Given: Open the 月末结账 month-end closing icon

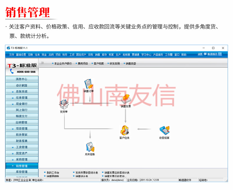Looking at the screenshot, I should (90, 147).
